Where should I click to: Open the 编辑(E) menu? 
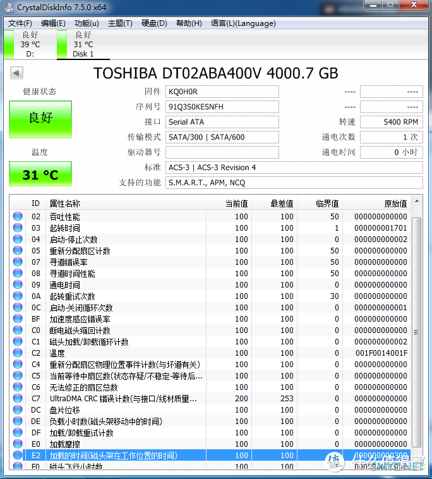[x=53, y=23]
